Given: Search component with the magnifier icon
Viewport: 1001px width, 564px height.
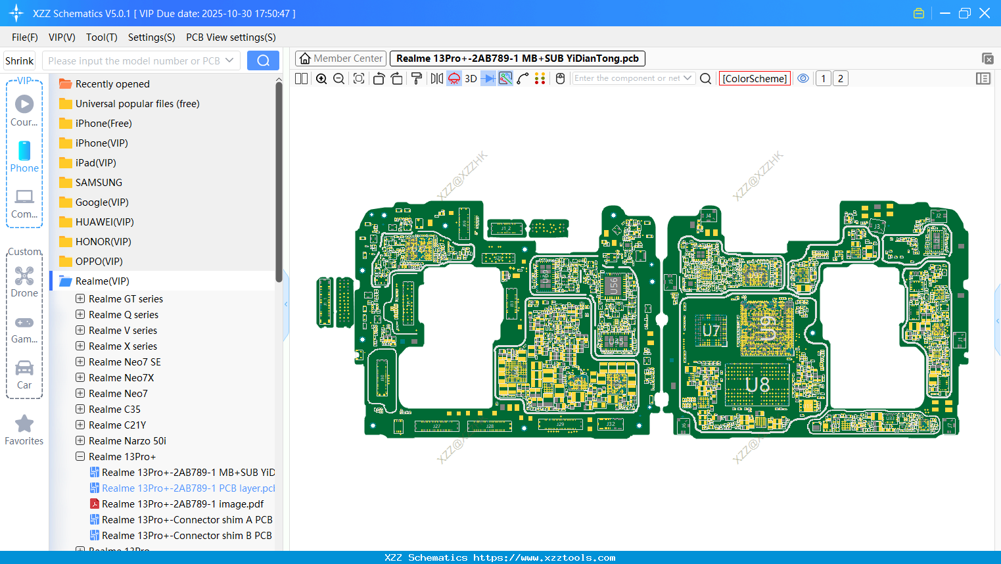Looking at the screenshot, I should 705,78.
